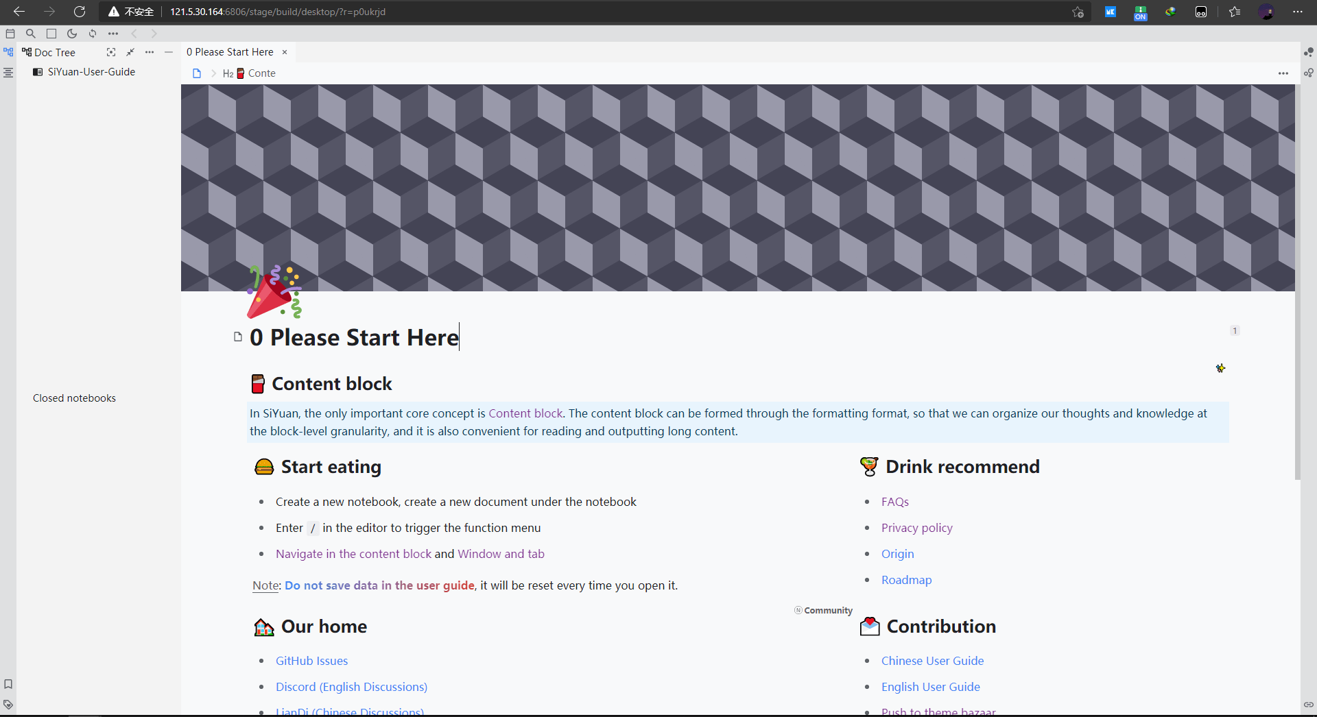1317x717 pixels.
Task: Open Discord (English Discussions) link
Action: 351,687
